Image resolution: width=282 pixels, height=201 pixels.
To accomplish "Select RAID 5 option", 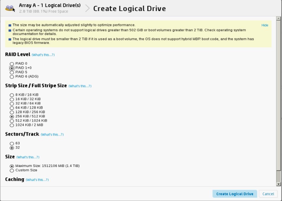I will tap(12, 72).
